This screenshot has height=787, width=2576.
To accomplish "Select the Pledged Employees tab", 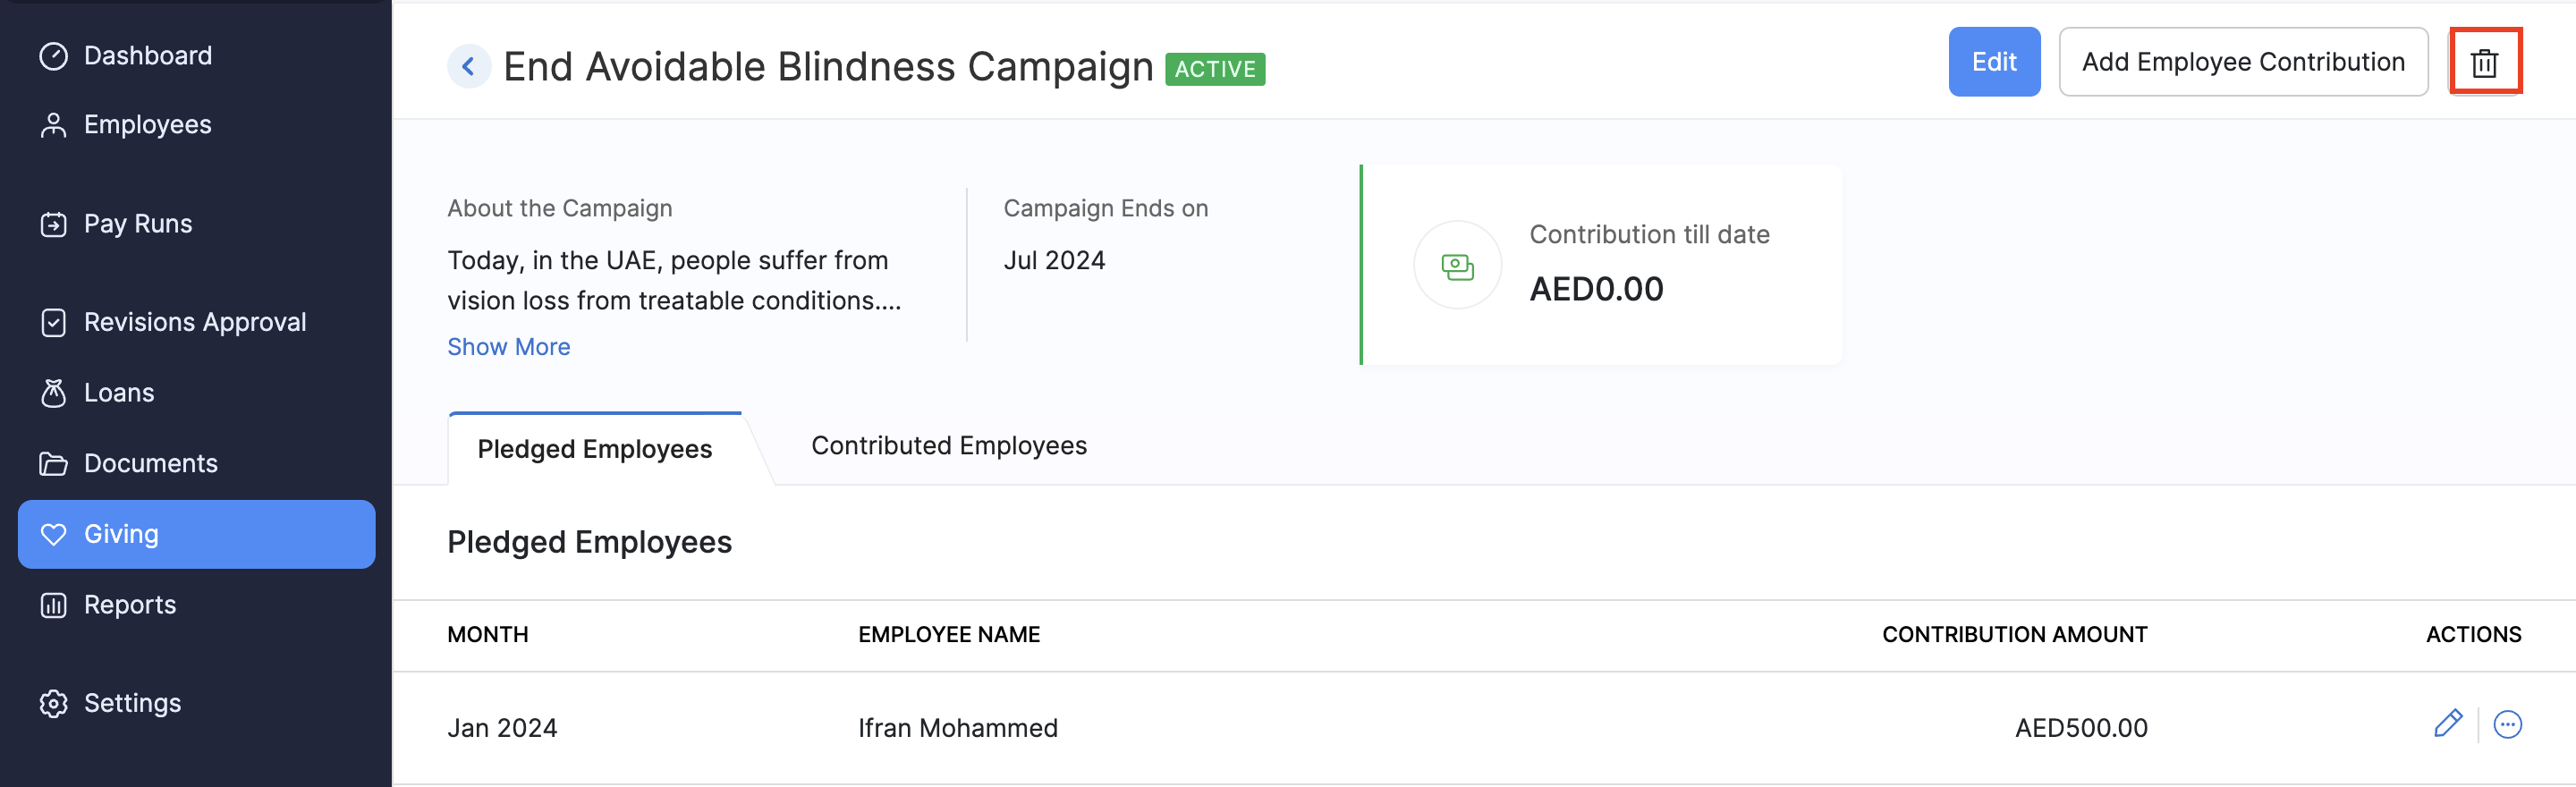I will pyautogui.click(x=594, y=449).
